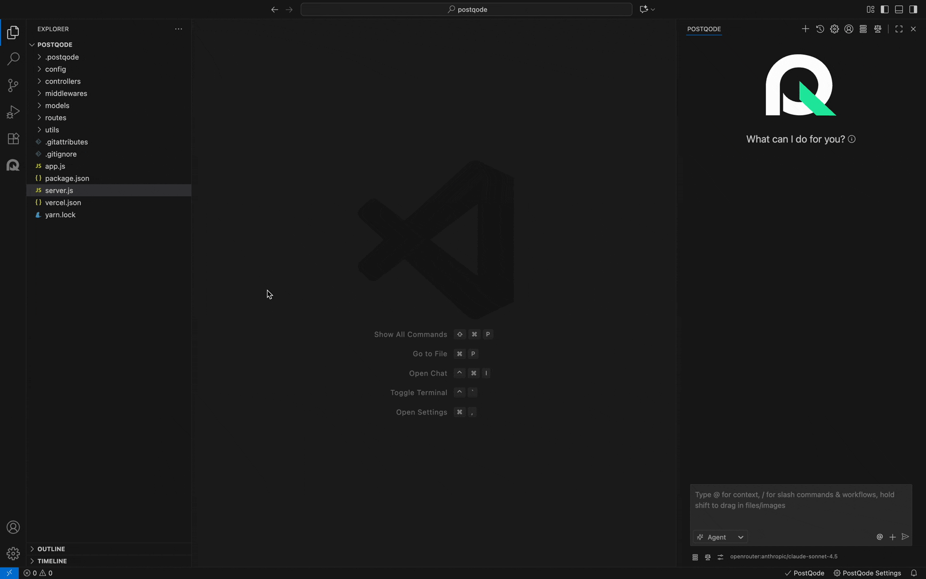This screenshot has width=926, height=579.
Task: Open the Search view in activity bar
Action: [x=13, y=58]
